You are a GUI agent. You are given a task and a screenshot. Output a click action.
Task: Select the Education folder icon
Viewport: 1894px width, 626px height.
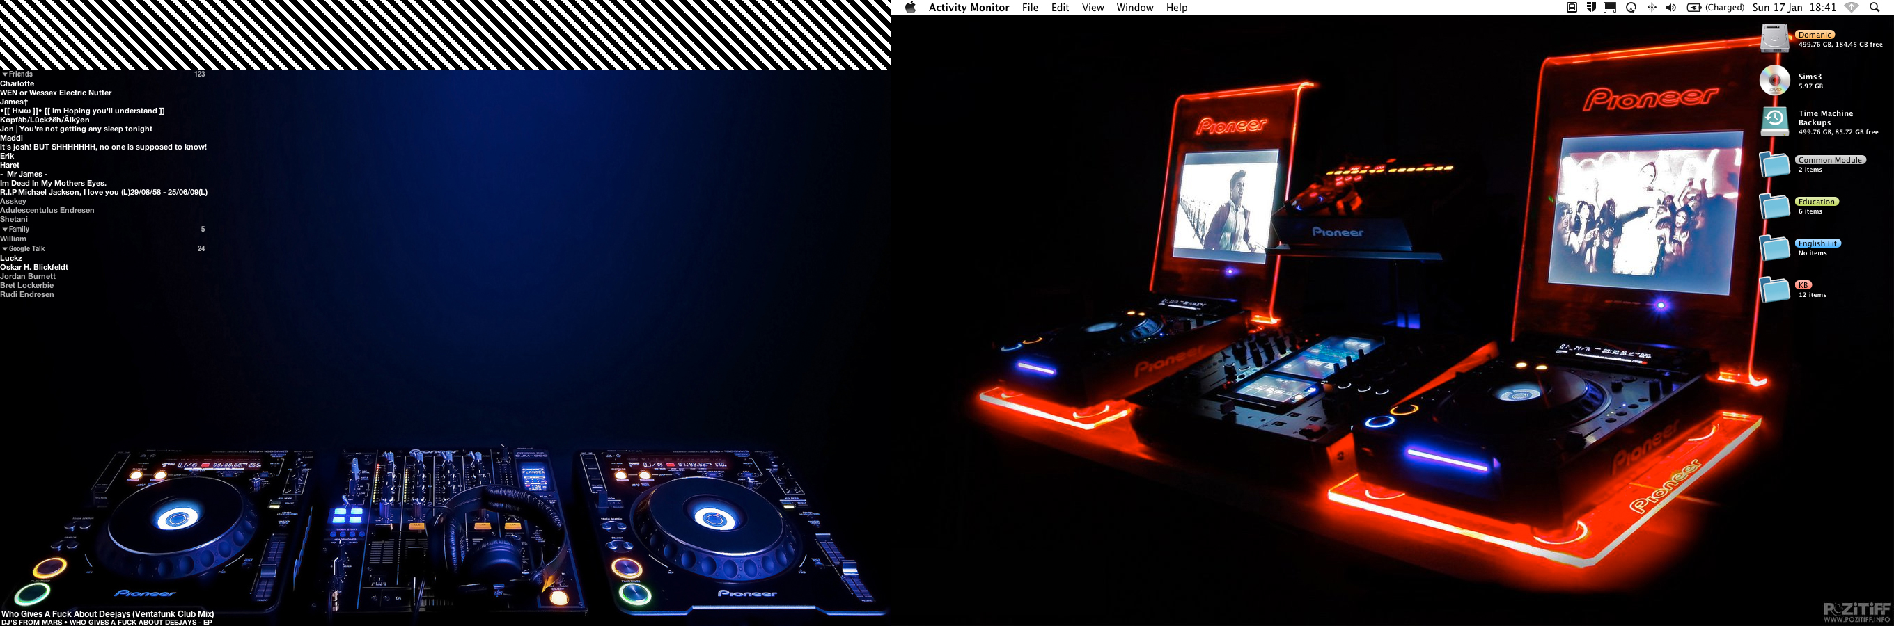1774,206
